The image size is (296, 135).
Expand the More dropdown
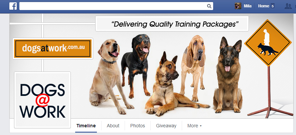[194, 126]
